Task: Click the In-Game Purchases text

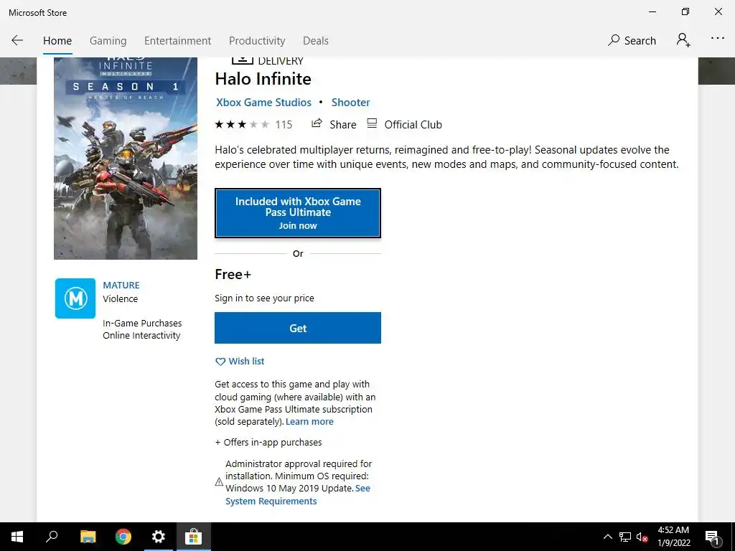Action: tap(142, 324)
